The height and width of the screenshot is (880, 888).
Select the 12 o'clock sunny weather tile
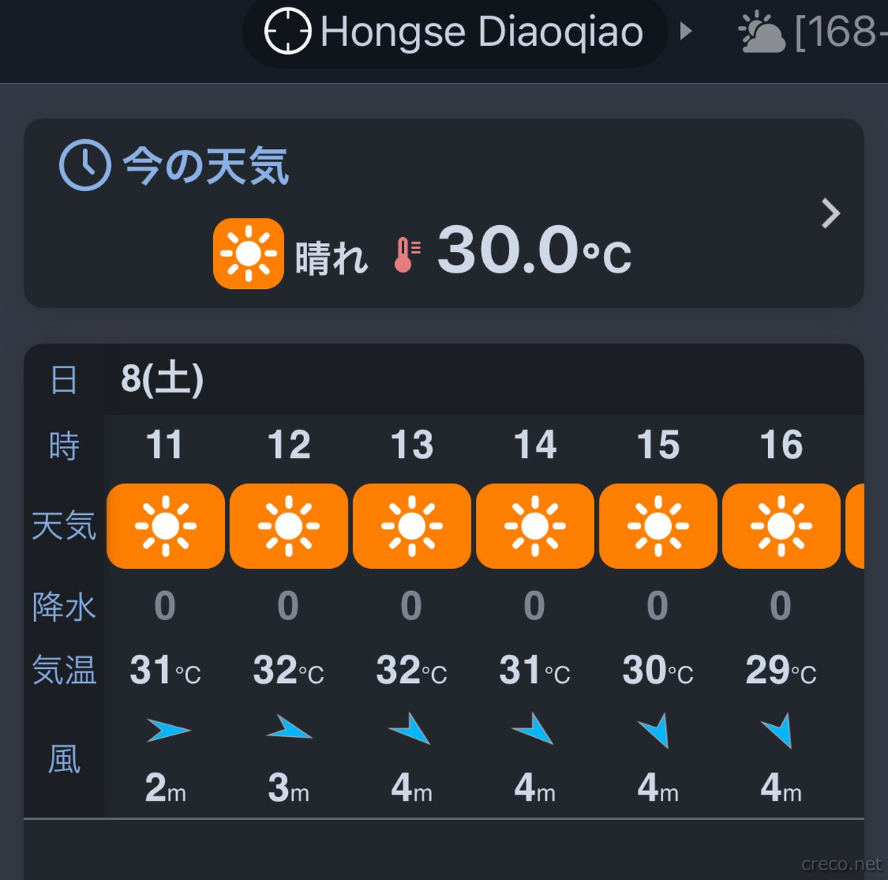289,526
